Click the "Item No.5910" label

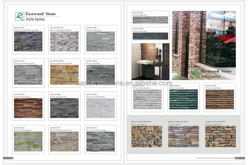coord(19,128)
